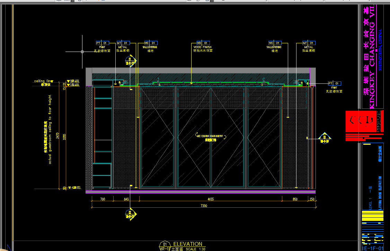The image size is (390, 251).
Task: Click the KINGKEY CHANGING title block text
Action: (372, 57)
